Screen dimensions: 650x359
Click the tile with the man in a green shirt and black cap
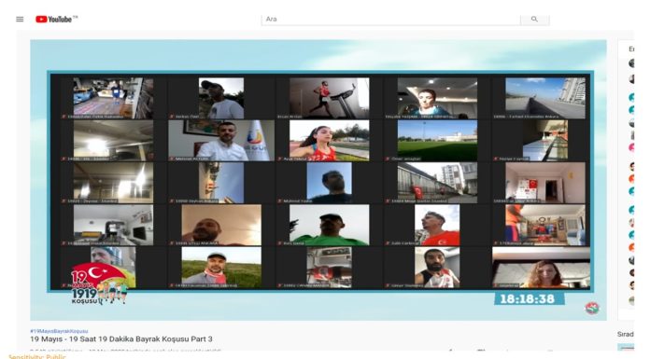click(329, 225)
